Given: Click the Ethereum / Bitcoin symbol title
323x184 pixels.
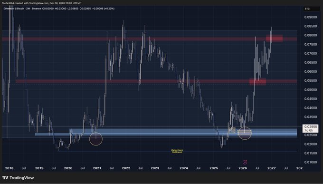Looking at the screenshot, I should pyautogui.click(x=14, y=9).
